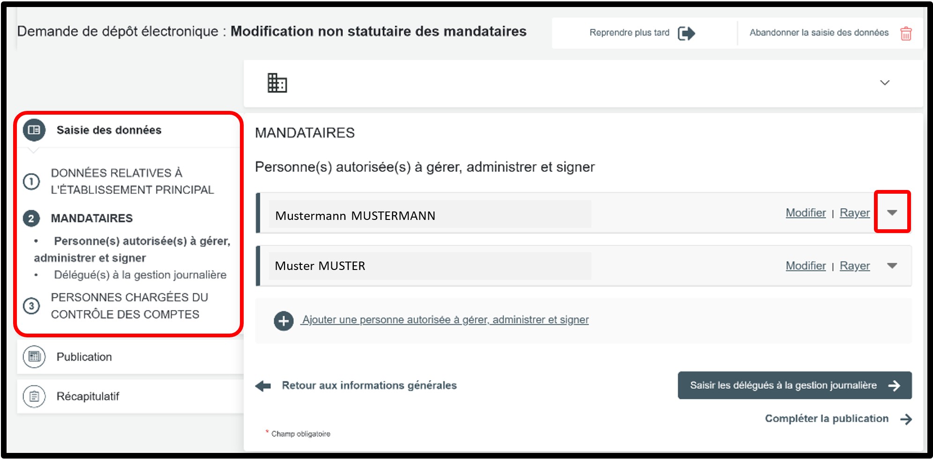Select Délégué(s) à la gestion journalière sub-item
This screenshot has width=933, height=459.
click(x=140, y=275)
